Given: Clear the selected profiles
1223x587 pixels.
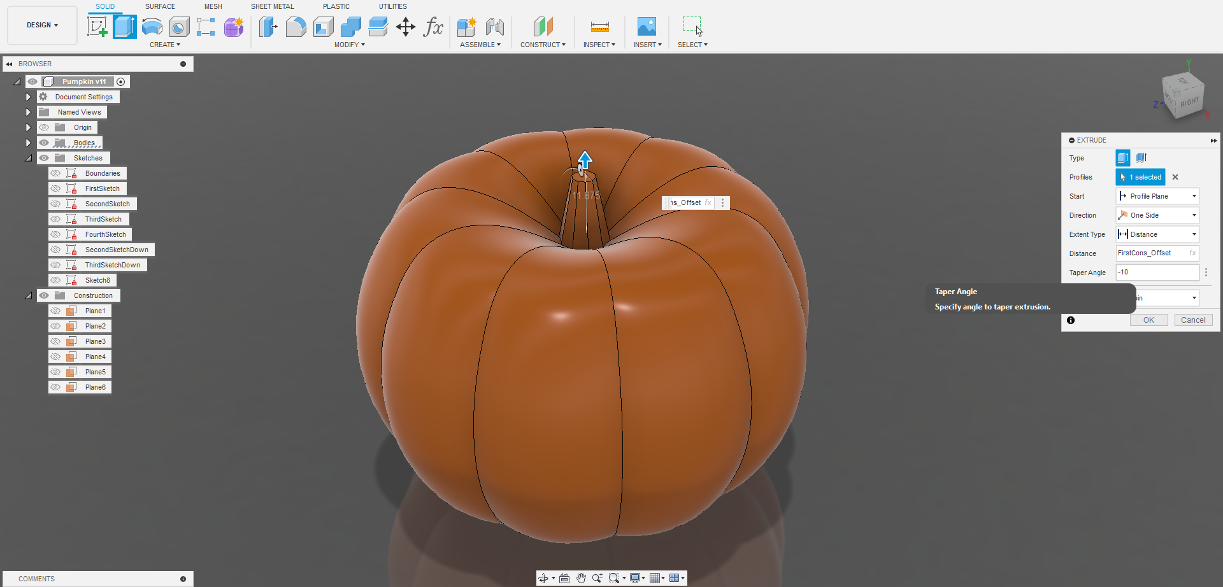Looking at the screenshot, I should click(1175, 177).
